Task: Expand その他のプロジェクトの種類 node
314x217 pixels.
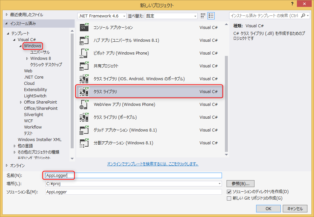Action: pos(14,152)
